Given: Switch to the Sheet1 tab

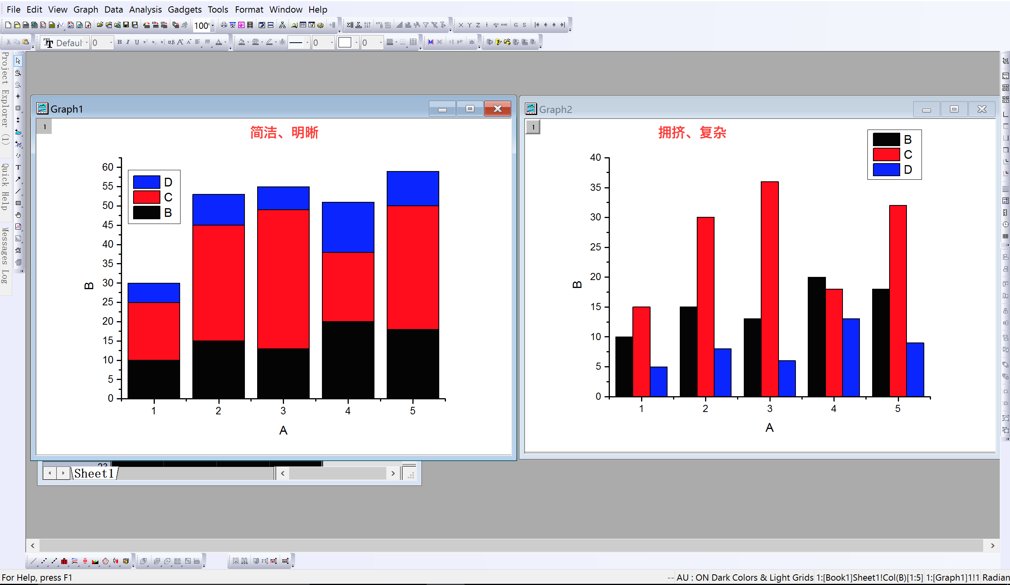Looking at the screenshot, I should 94,474.
